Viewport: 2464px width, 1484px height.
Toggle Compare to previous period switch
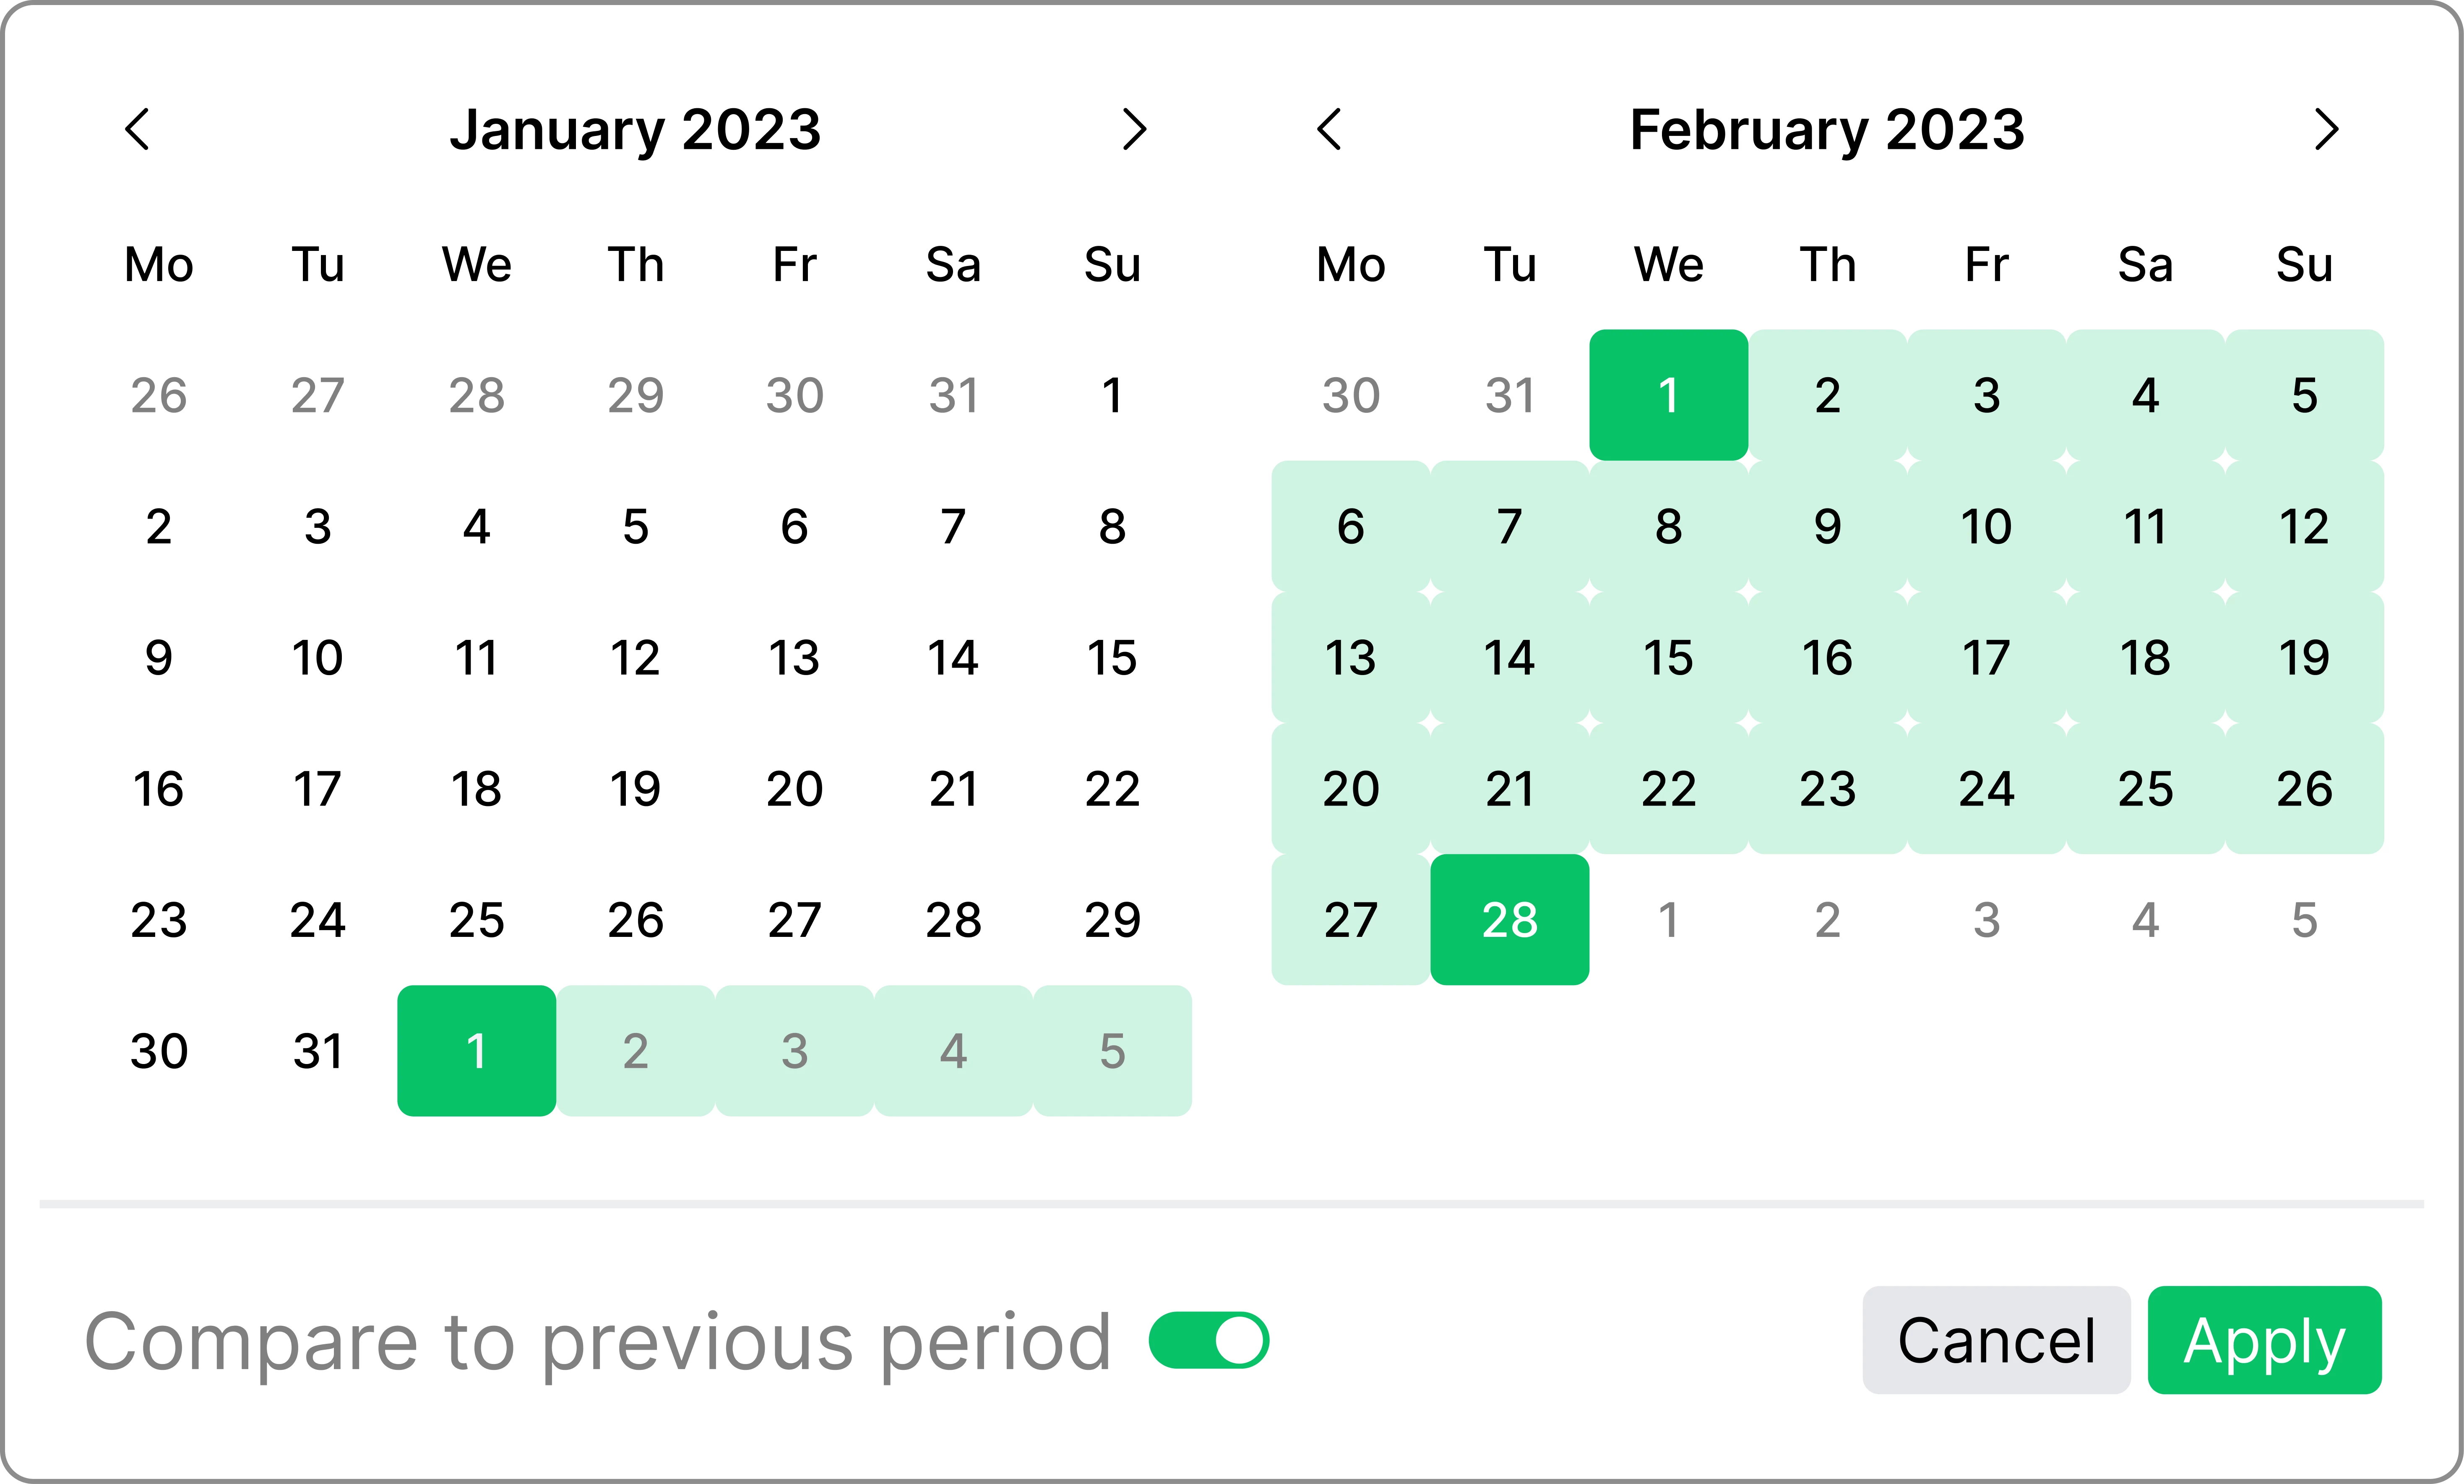(x=1209, y=1340)
